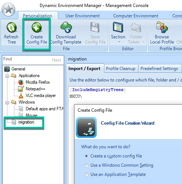This screenshot has height=184, width=182.
Task: Select the Mozilla Firefox icon in tree
Action: pyautogui.click(x=21, y=82)
